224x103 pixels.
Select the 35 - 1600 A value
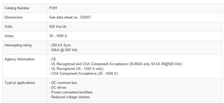(58, 36)
